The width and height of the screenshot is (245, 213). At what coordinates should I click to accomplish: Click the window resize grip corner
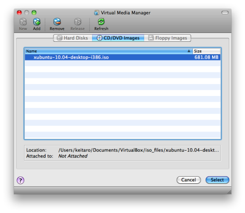229,192
